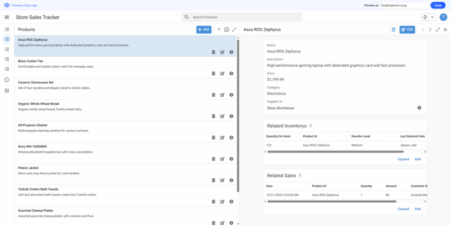This screenshot has height=226, width=451.
Task: Toggle the preview eye icon
Action: click(x=7, y=5)
